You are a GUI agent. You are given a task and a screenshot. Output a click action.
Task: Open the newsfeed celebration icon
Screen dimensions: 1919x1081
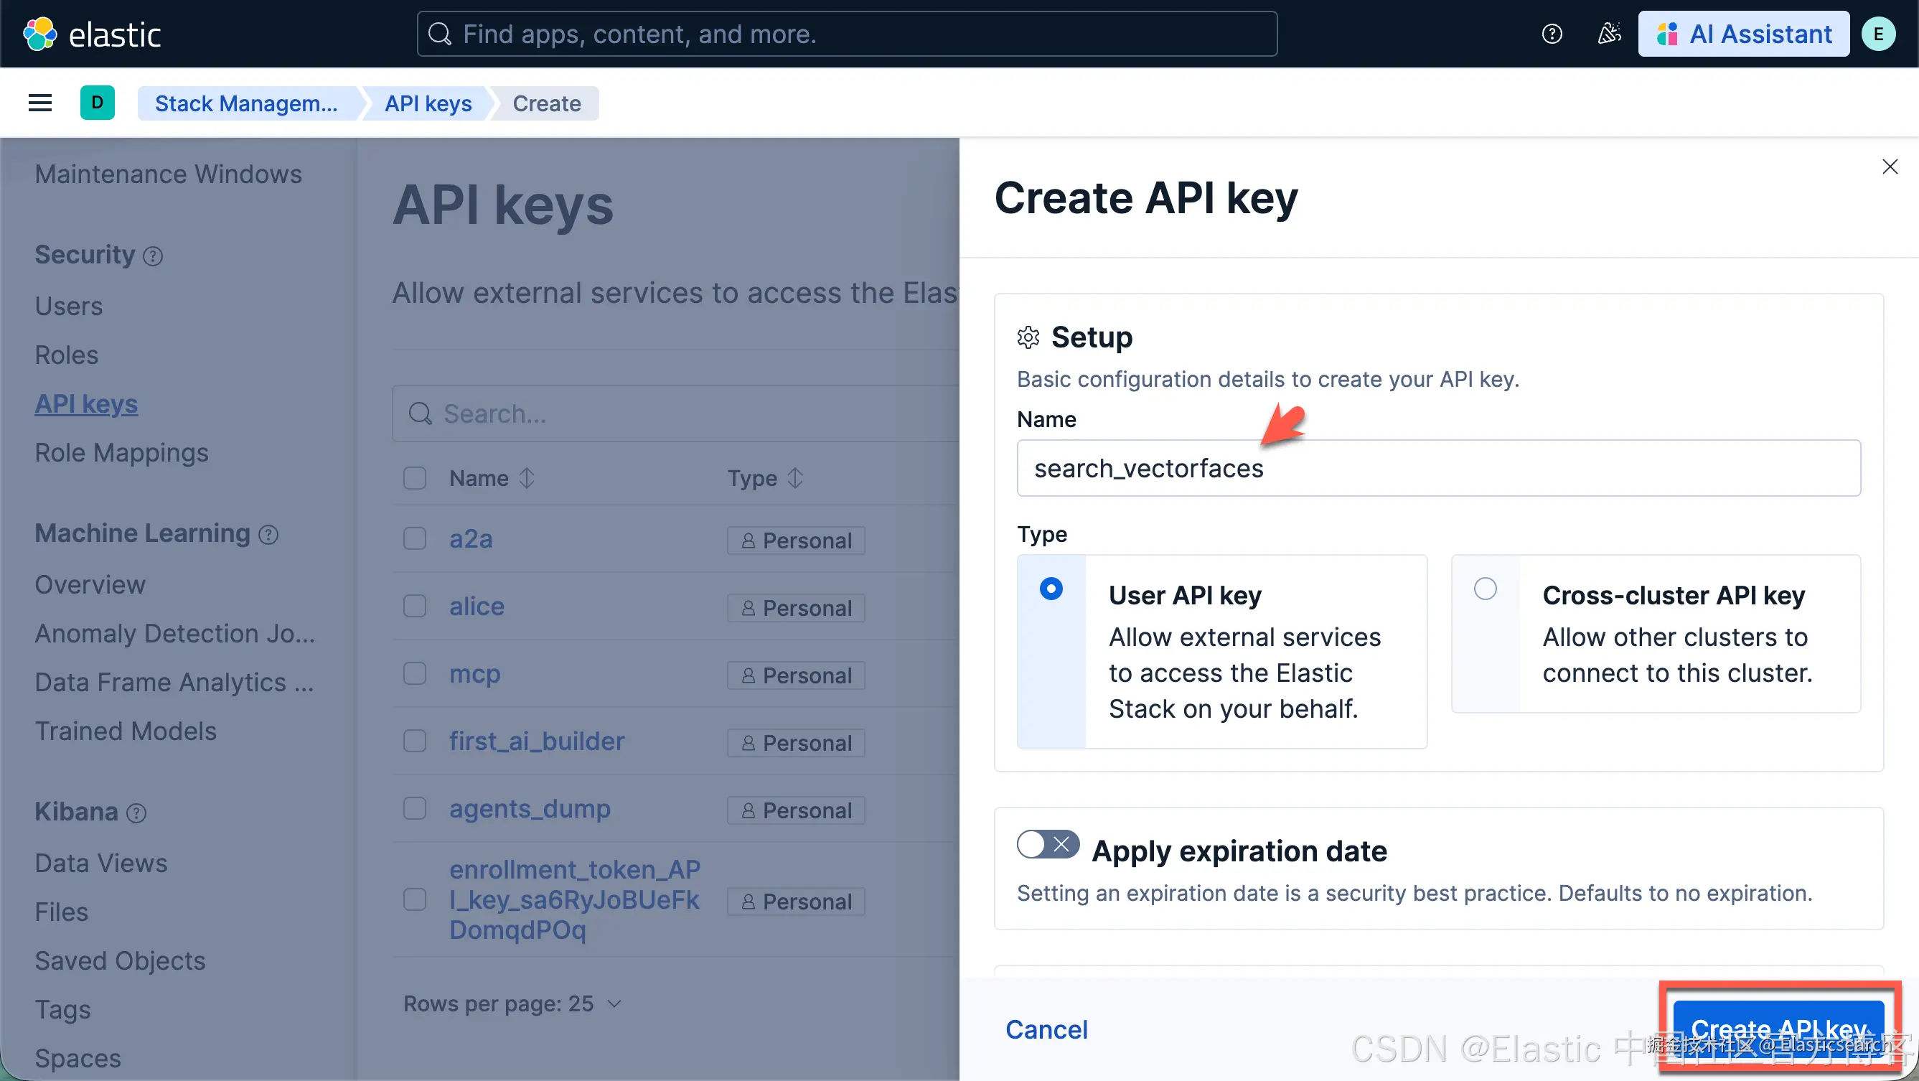(1609, 34)
